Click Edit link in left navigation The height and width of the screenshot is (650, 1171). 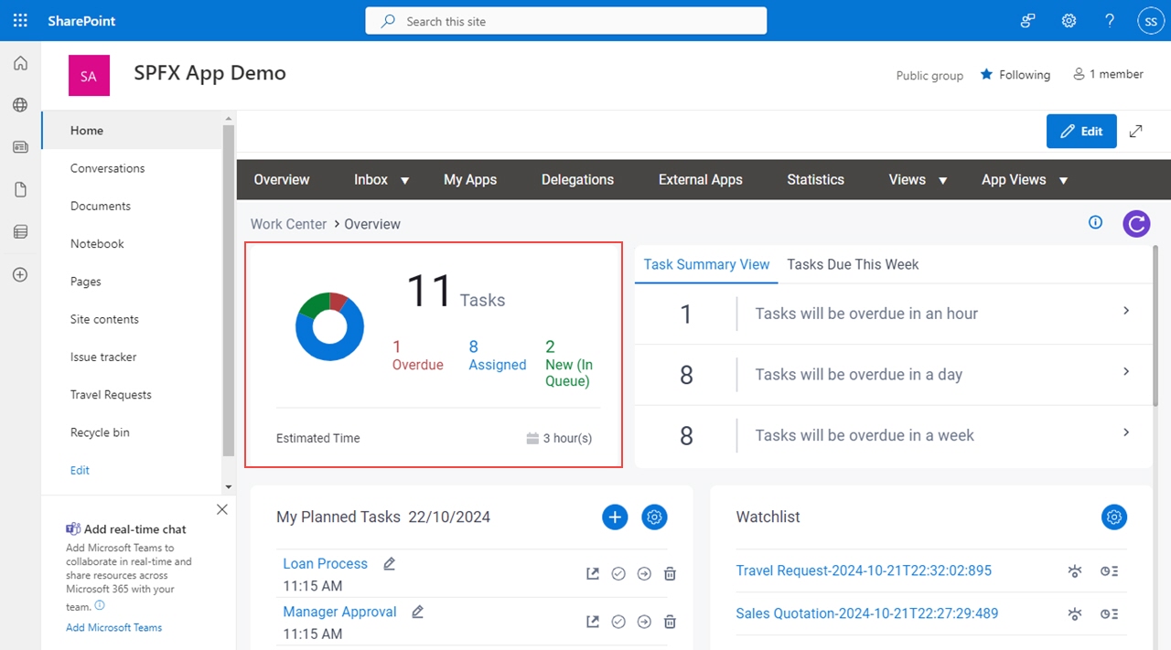[x=80, y=470]
